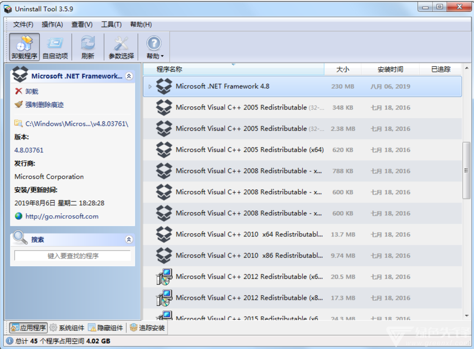
Task: Click the globe icon beside go.microsoft.com
Action: [19, 216]
